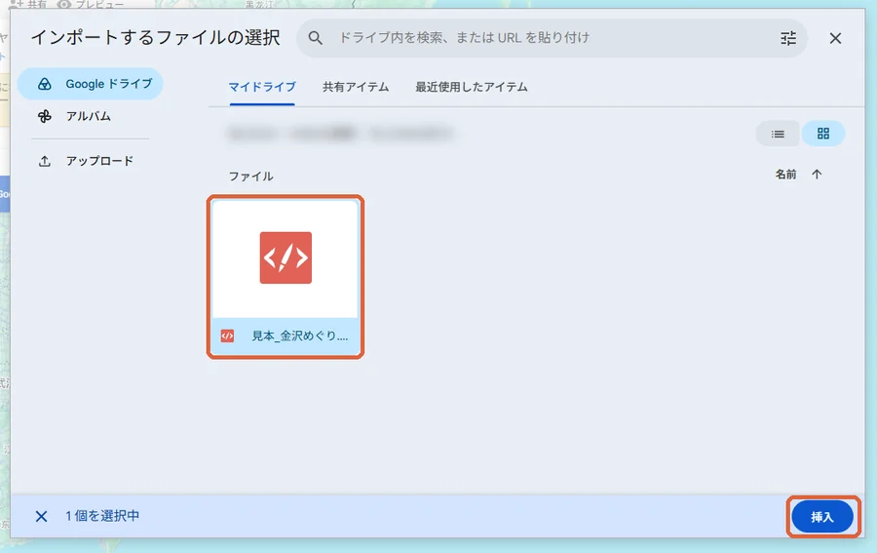Click the 挿入 button
This screenshot has width=877, height=553.
822,517
